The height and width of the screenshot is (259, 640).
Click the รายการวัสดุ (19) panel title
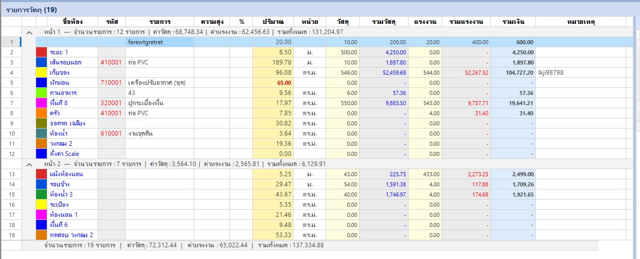pyautogui.click(x=32, y=10)
